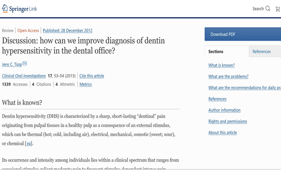
Task: Open the Clinical Oral Investigations journal link
Action: pos(24,76)
